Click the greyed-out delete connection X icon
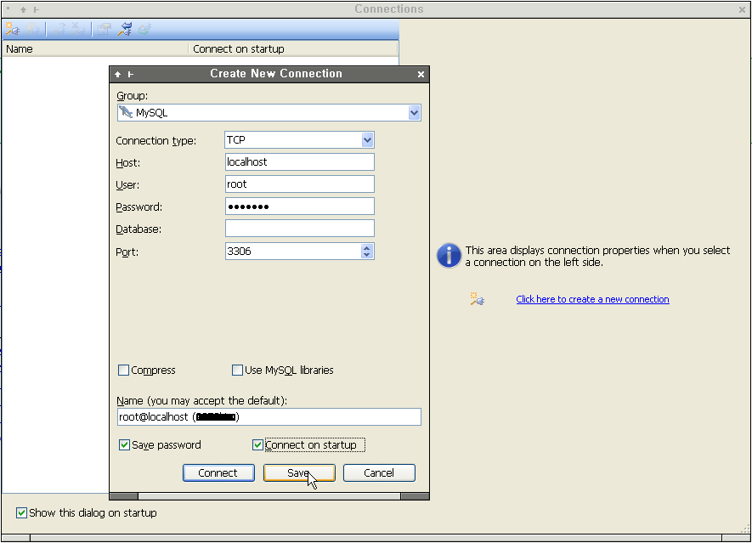 (79, 29)
